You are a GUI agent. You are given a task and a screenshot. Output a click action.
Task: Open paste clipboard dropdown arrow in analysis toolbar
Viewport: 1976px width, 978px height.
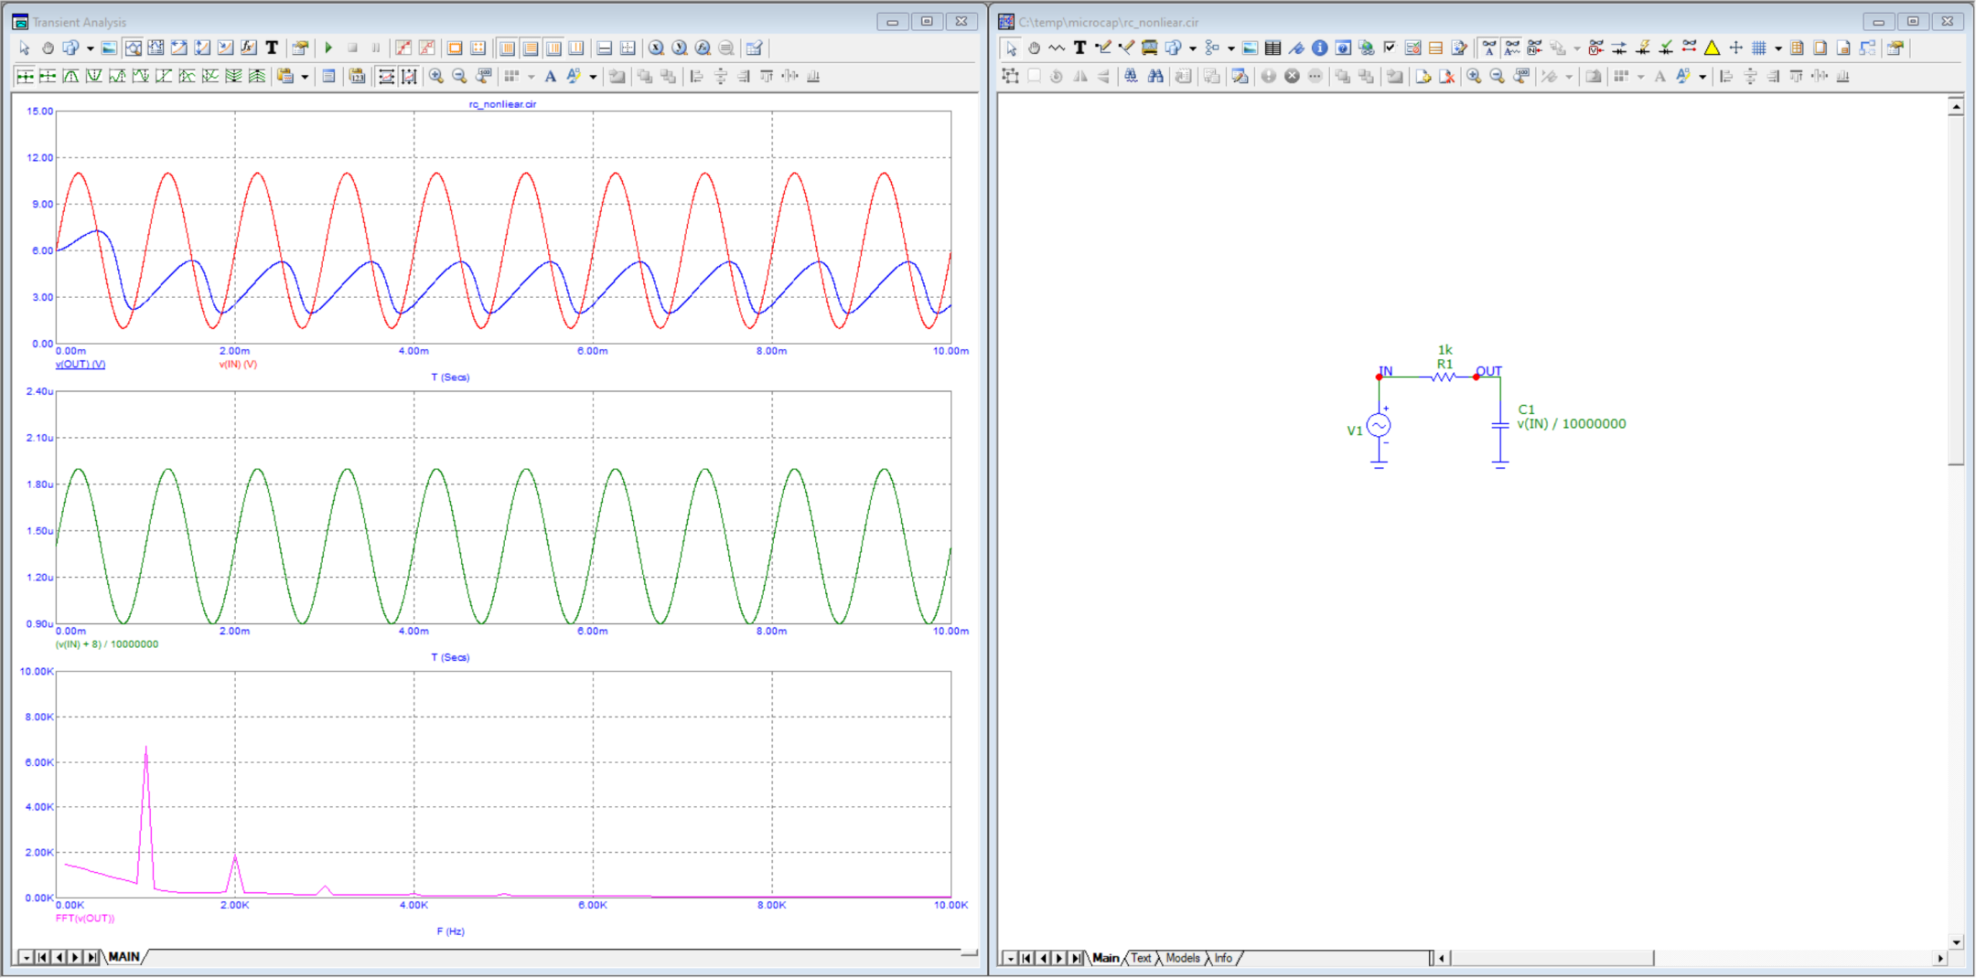point(305,78)
